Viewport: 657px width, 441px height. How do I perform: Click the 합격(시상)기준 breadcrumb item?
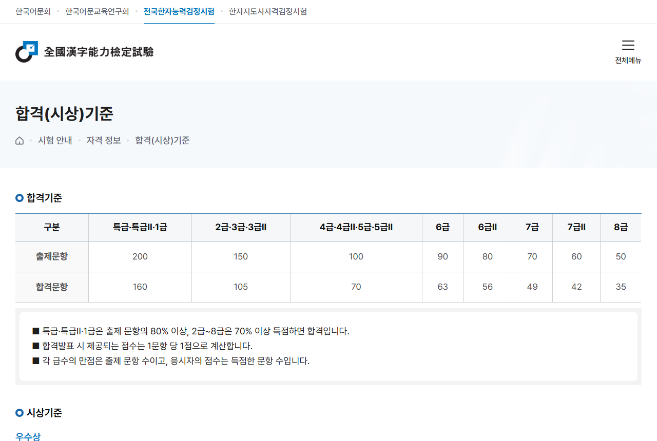[x=162, y=141]
